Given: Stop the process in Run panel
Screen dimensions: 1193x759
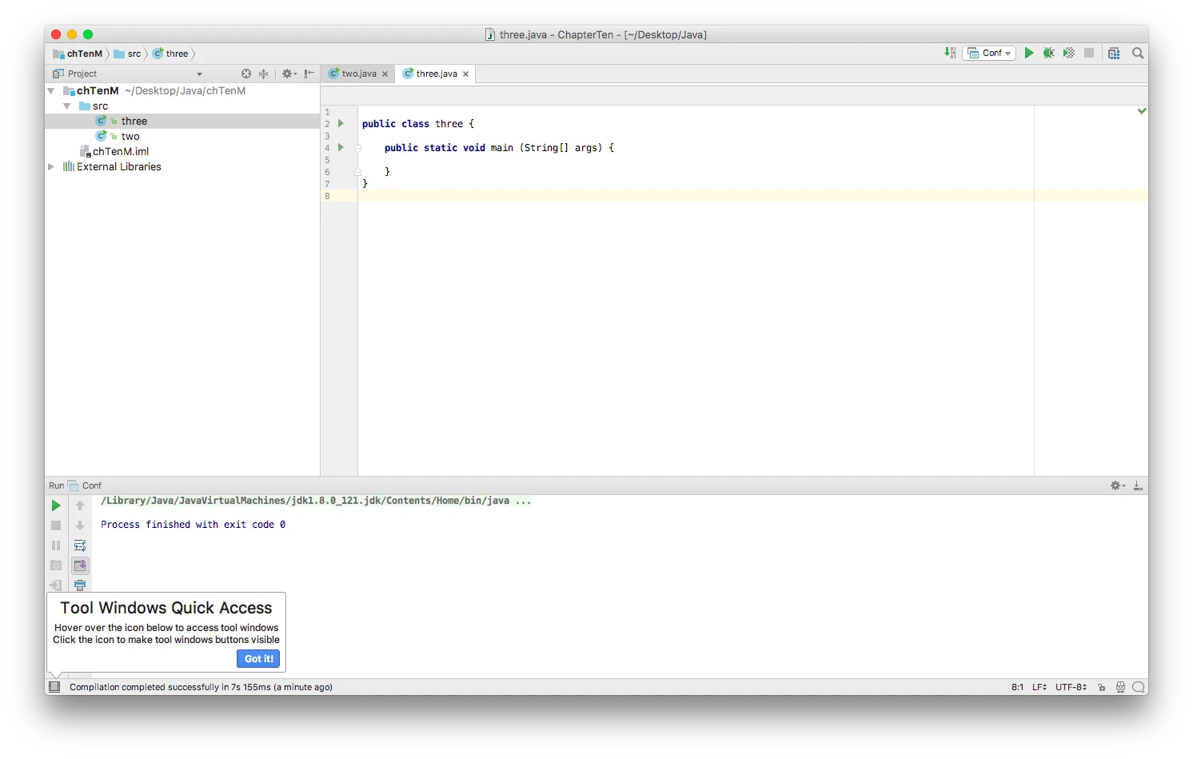Looking at the screenshot, I should point(56,525).
